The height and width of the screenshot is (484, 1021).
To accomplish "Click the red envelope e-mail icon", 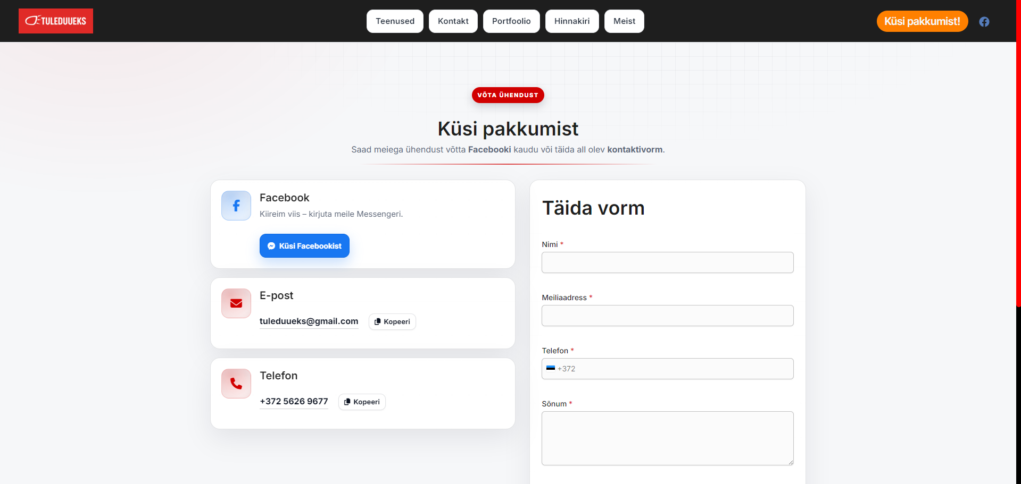I will point(236,303).
